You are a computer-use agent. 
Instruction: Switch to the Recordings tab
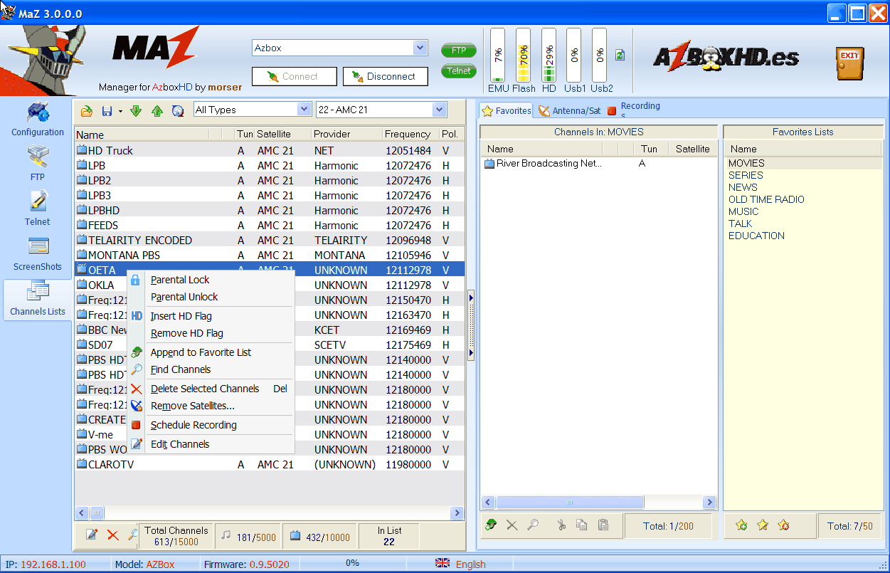(x=634, y=110)
